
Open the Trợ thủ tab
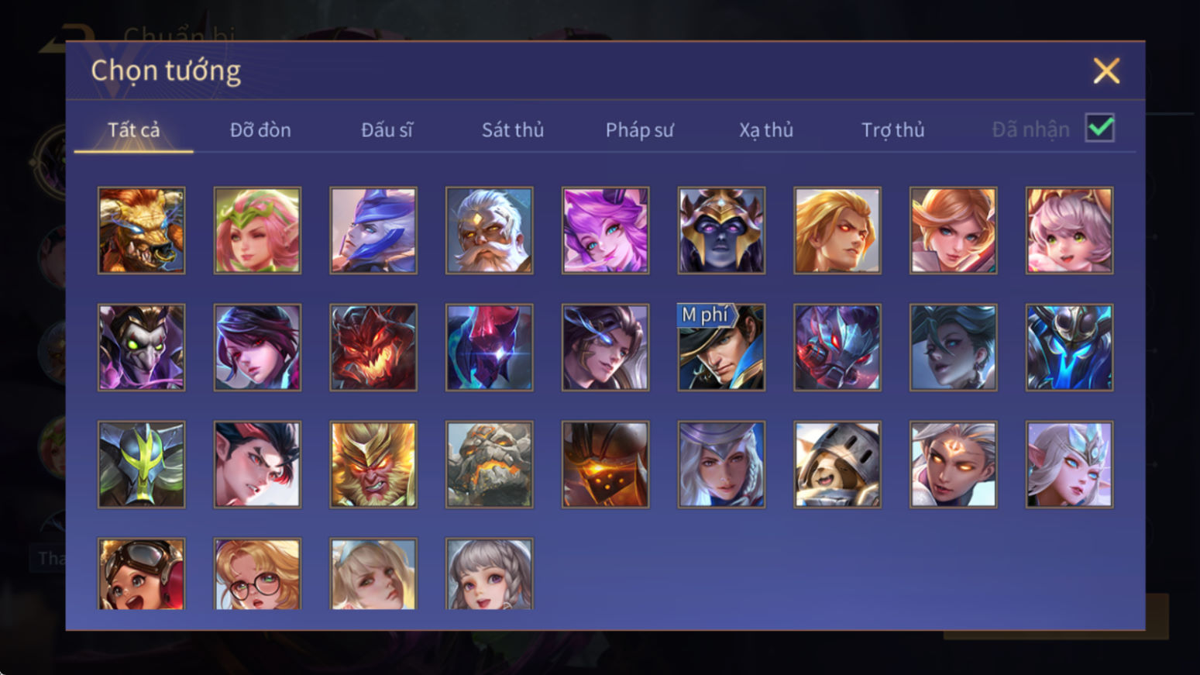click(892, 129)
